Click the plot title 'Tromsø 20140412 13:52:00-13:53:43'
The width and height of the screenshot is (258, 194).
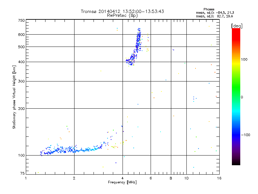122,11
